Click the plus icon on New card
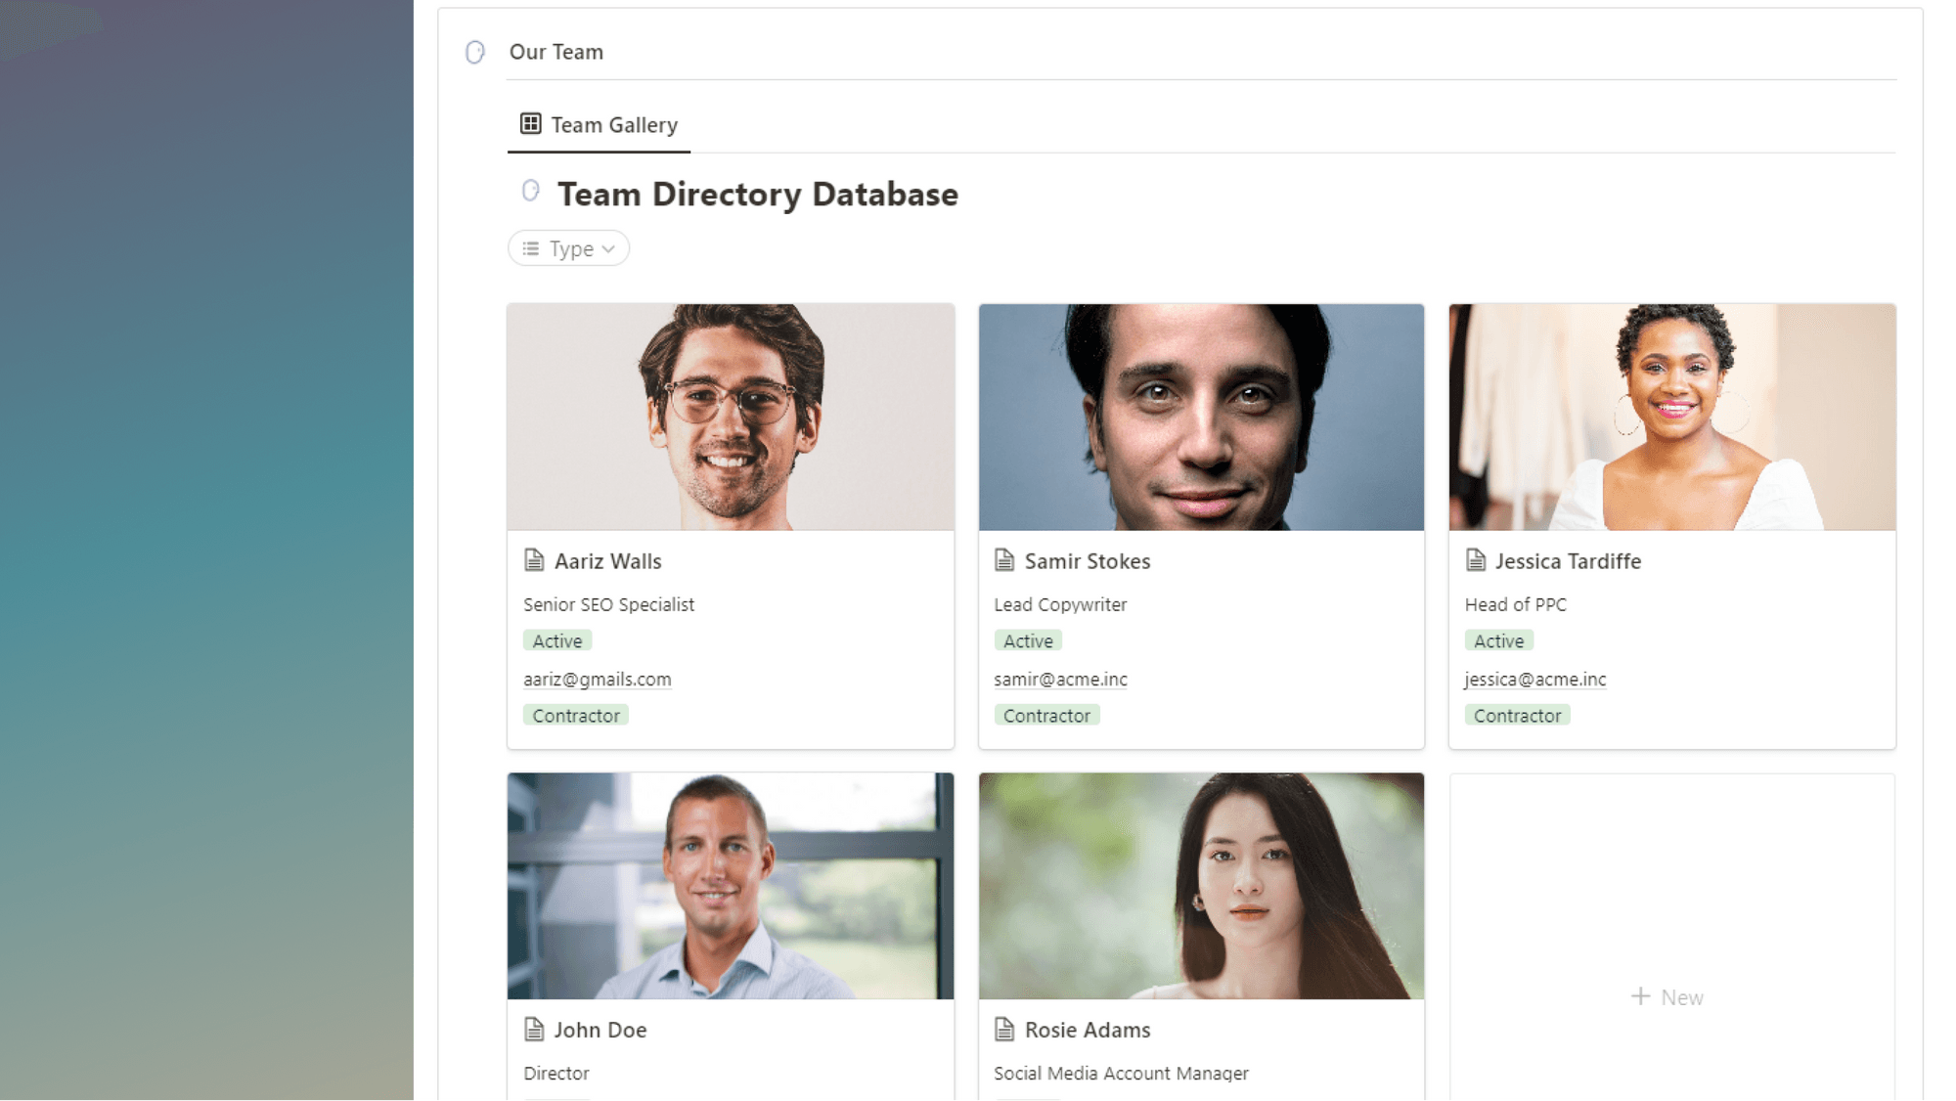Screen dimensions: 1956x1101 click(1640, 996)
